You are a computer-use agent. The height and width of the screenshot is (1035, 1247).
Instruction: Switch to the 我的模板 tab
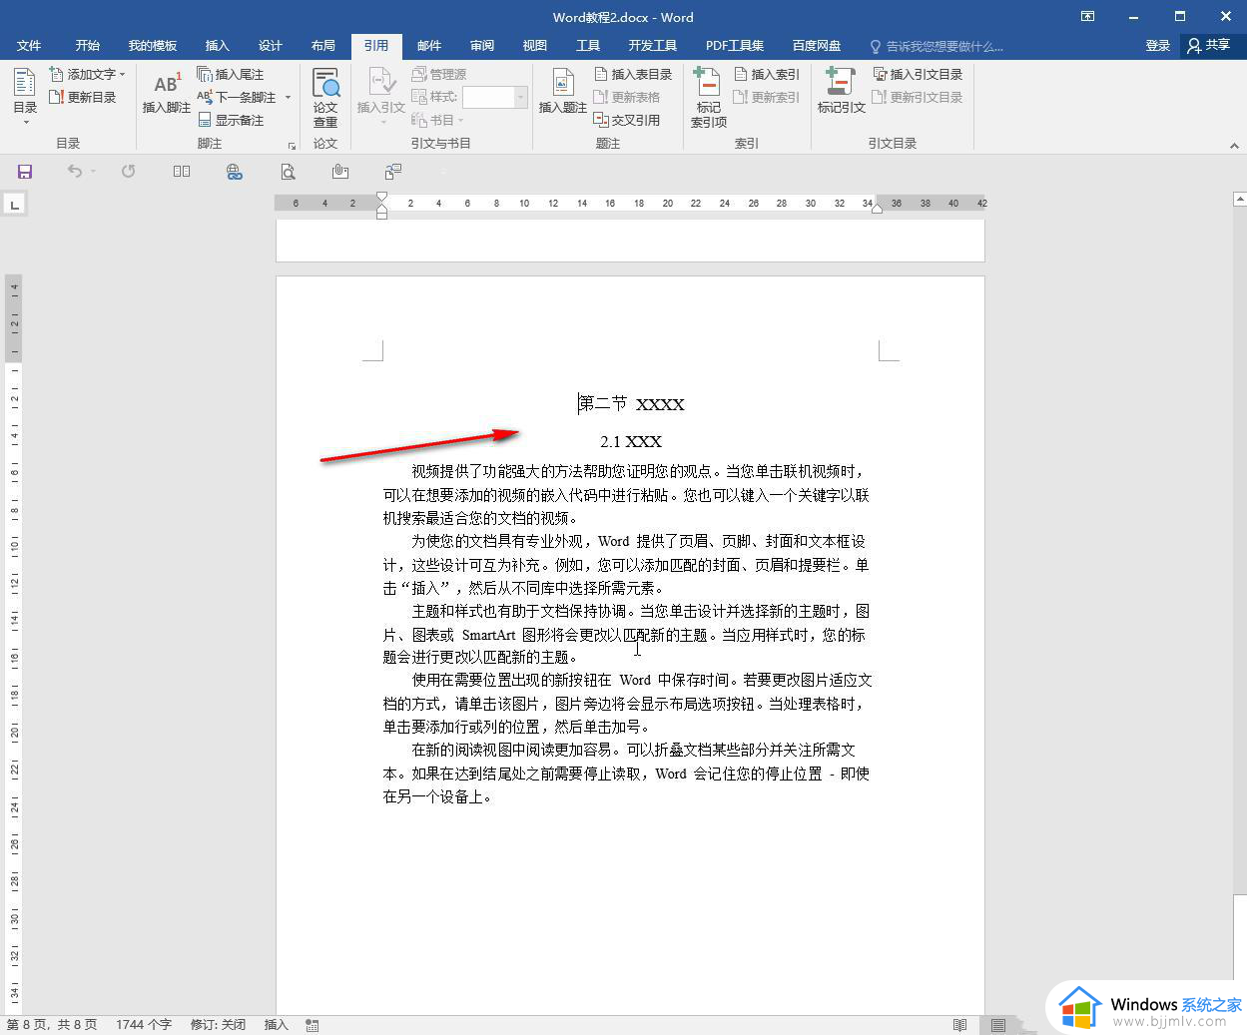[153, 46]
